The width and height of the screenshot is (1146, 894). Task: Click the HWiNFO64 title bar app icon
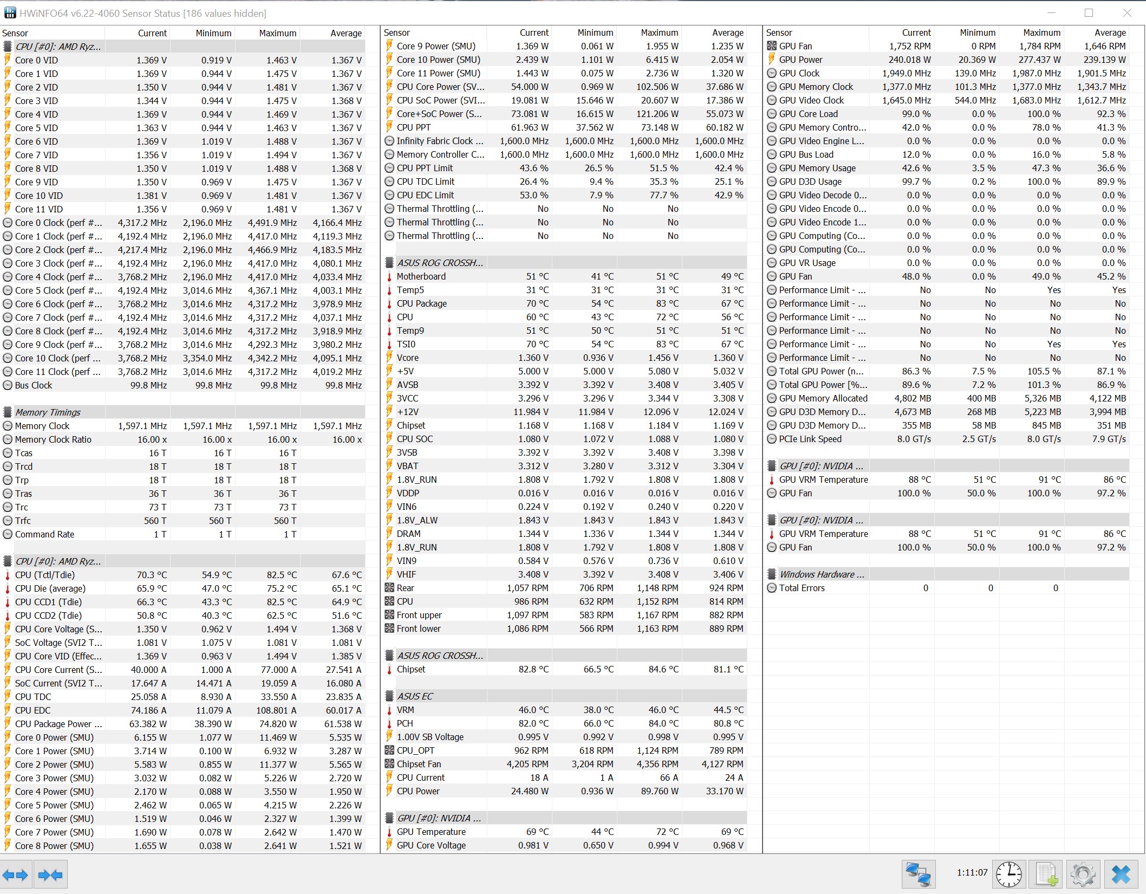click(9, 13)
